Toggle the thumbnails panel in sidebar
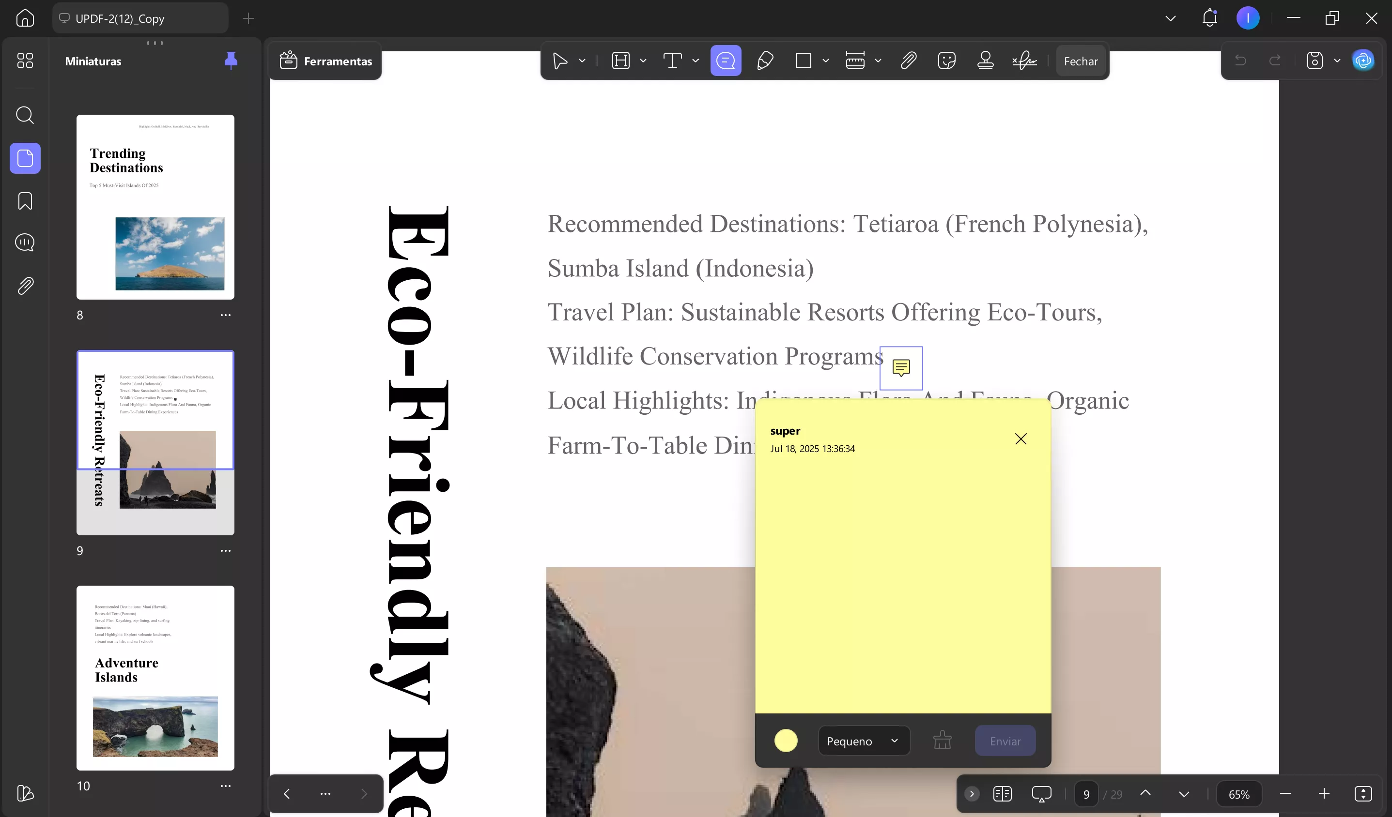 click(x=25, y=158)
